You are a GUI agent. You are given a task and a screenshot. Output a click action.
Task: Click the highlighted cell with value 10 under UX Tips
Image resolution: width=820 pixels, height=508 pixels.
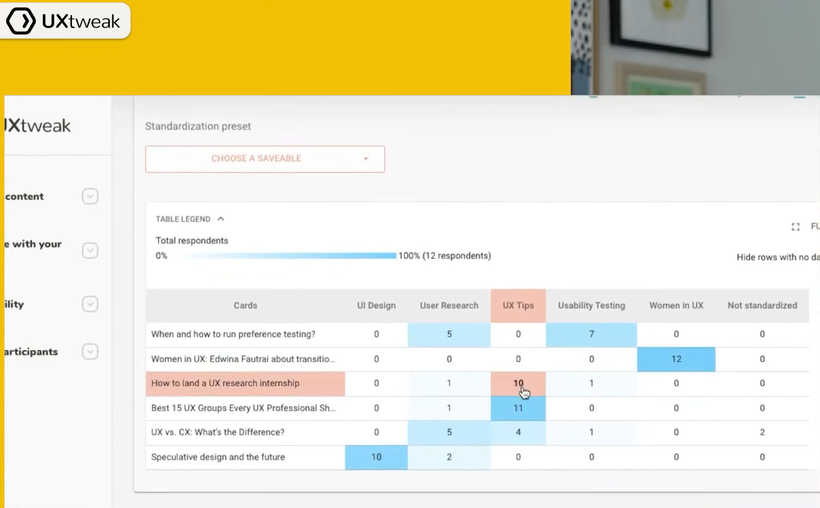pyautogui.click(x=518, y=383)
